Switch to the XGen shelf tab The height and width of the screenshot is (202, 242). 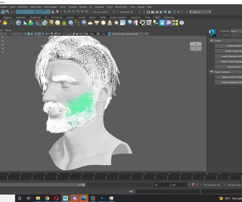pyautogui.click(x=148, y=17)
